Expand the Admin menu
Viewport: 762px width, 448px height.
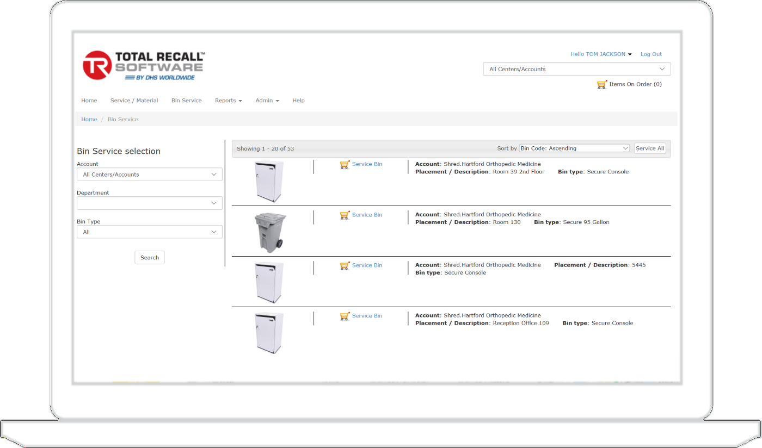(x=267, y=101)
